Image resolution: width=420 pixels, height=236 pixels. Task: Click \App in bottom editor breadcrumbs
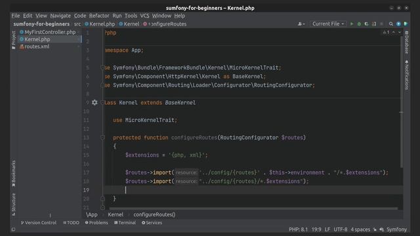(92, 214)
